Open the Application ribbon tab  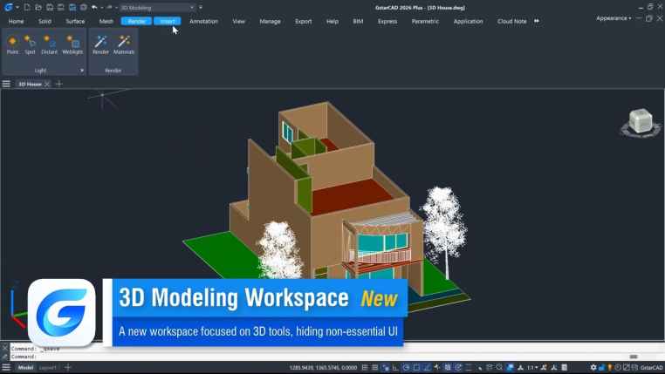469,21
